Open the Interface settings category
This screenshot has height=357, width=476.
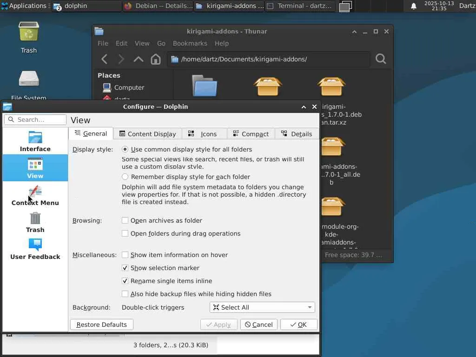[35, 141]
